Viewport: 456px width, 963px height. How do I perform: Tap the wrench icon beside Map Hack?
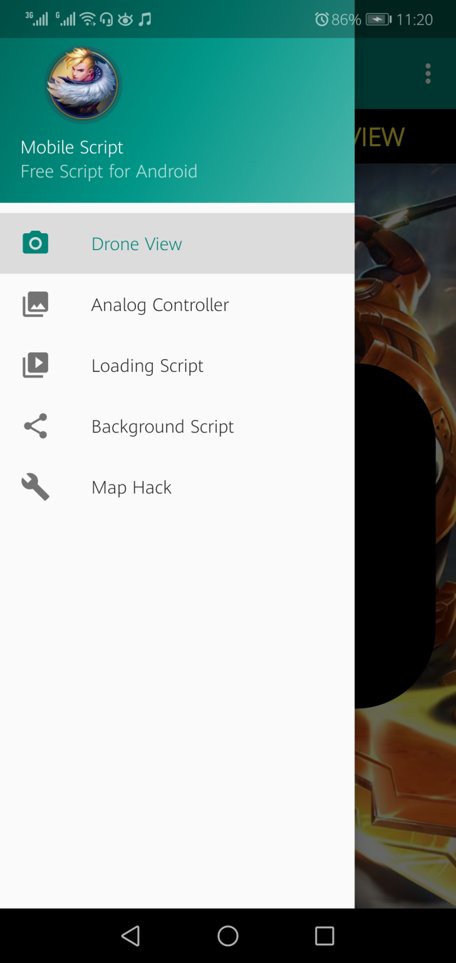pyautogui.click(x=35, y=487)
